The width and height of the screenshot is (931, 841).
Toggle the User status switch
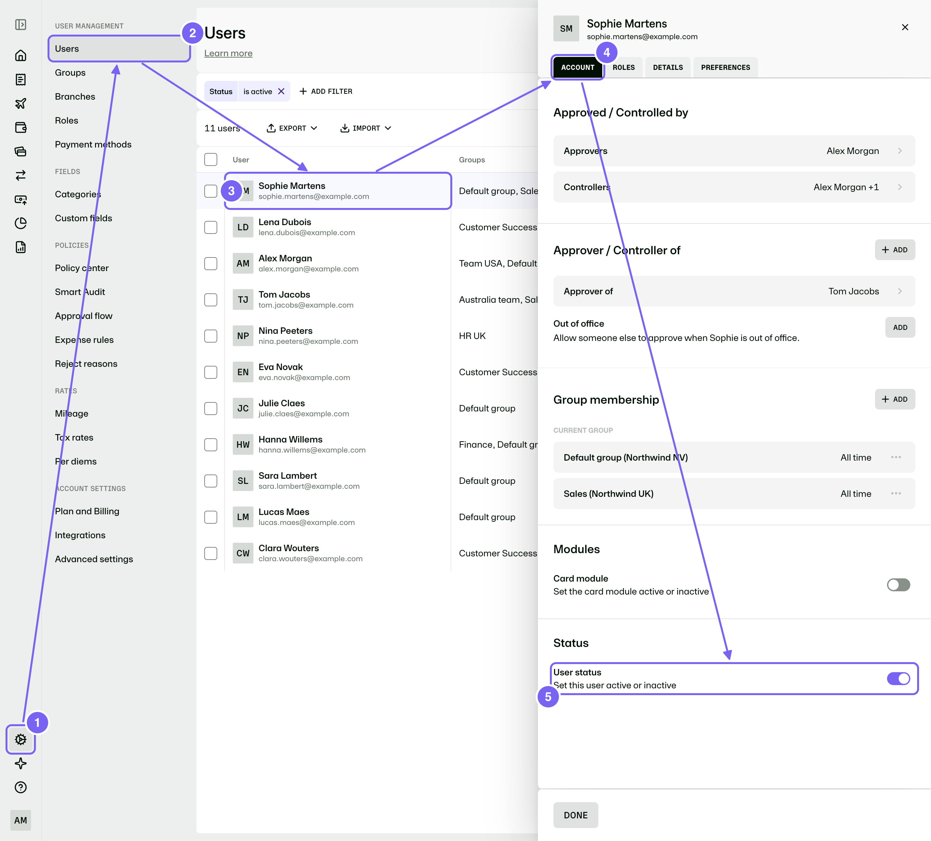898,678
